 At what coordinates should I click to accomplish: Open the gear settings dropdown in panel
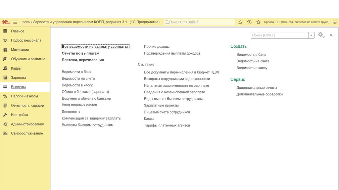321,35
